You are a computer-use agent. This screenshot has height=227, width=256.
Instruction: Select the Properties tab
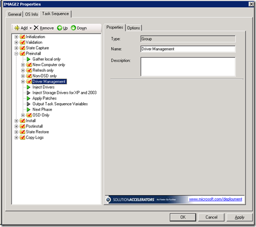(115, 28)
